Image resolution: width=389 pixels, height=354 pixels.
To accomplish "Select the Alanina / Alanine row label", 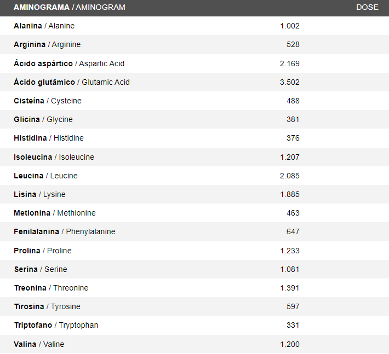I will coord(44,26).
